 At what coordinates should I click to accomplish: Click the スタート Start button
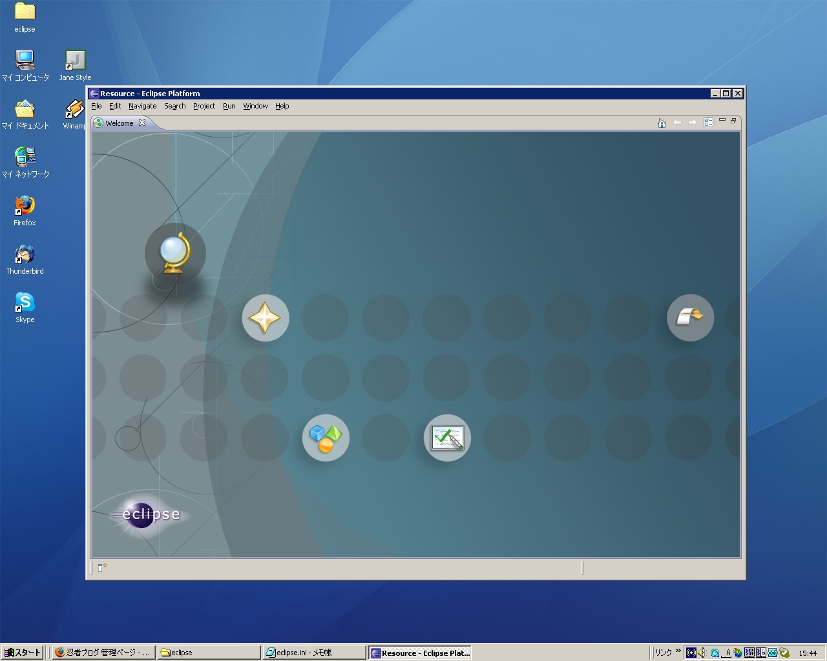click(x=23, y=653)
